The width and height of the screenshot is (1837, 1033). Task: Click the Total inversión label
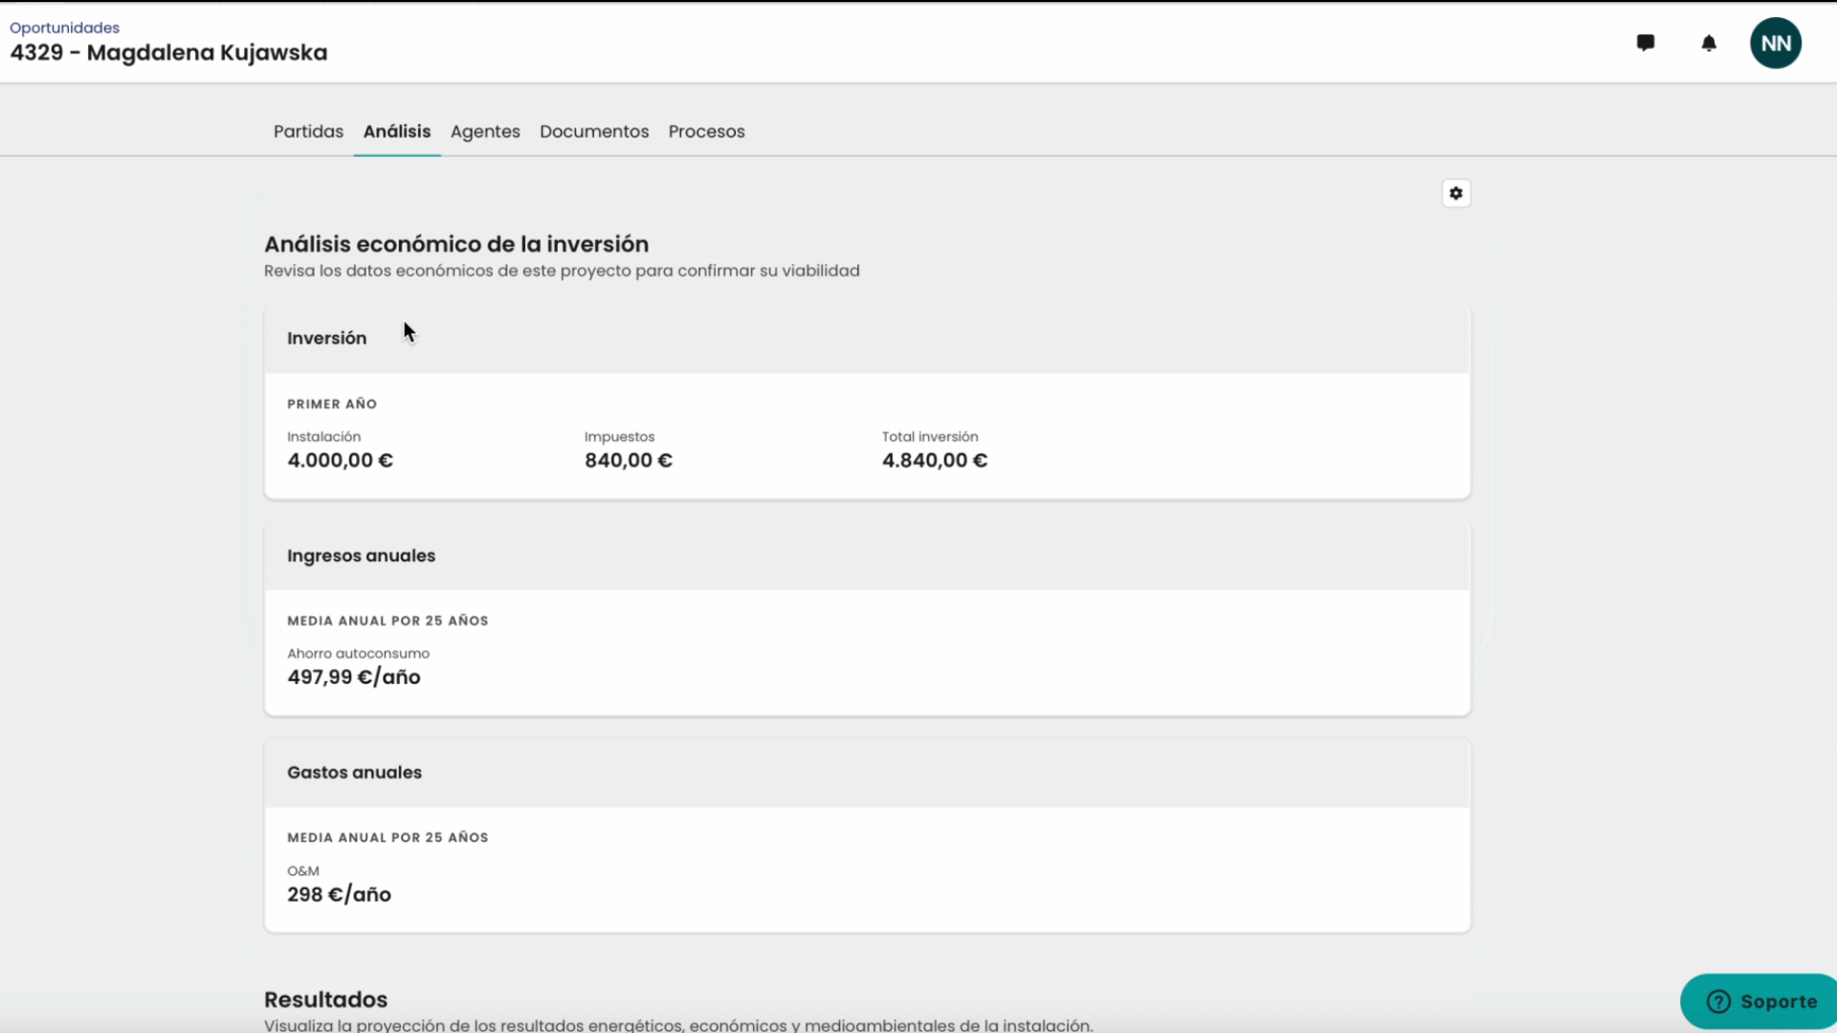tap(930, 436)
